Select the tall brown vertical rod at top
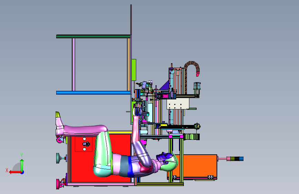The width and height of the screenshot is (299, 194). click(131, 20)
